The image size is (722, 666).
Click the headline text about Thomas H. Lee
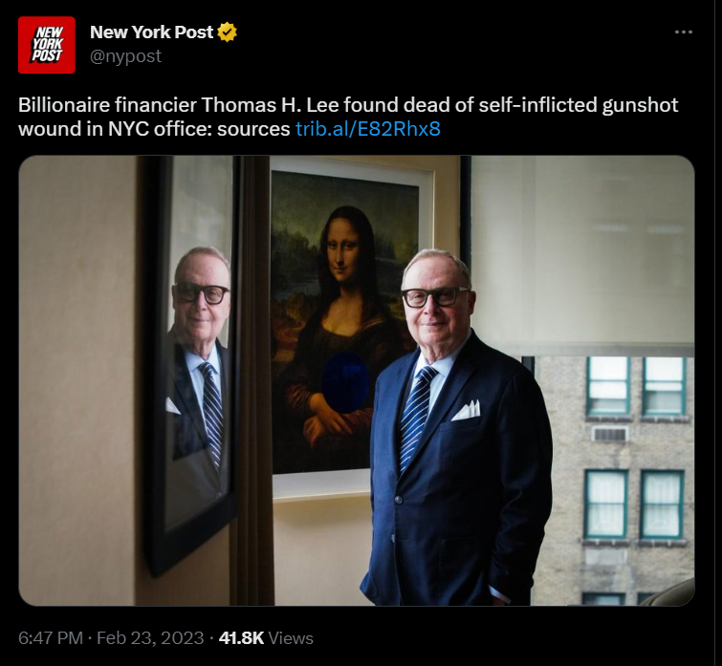tap(348, 117)
